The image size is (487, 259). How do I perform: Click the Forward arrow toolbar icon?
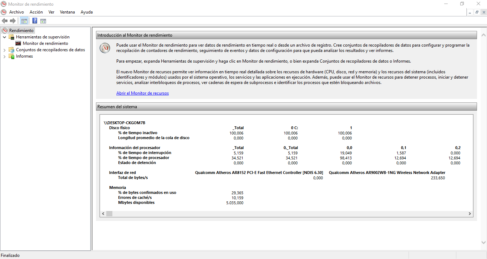12,21
